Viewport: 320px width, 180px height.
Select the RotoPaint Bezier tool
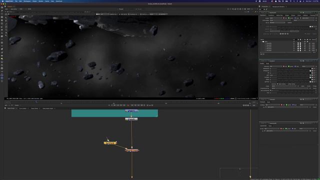coord(6,23)
